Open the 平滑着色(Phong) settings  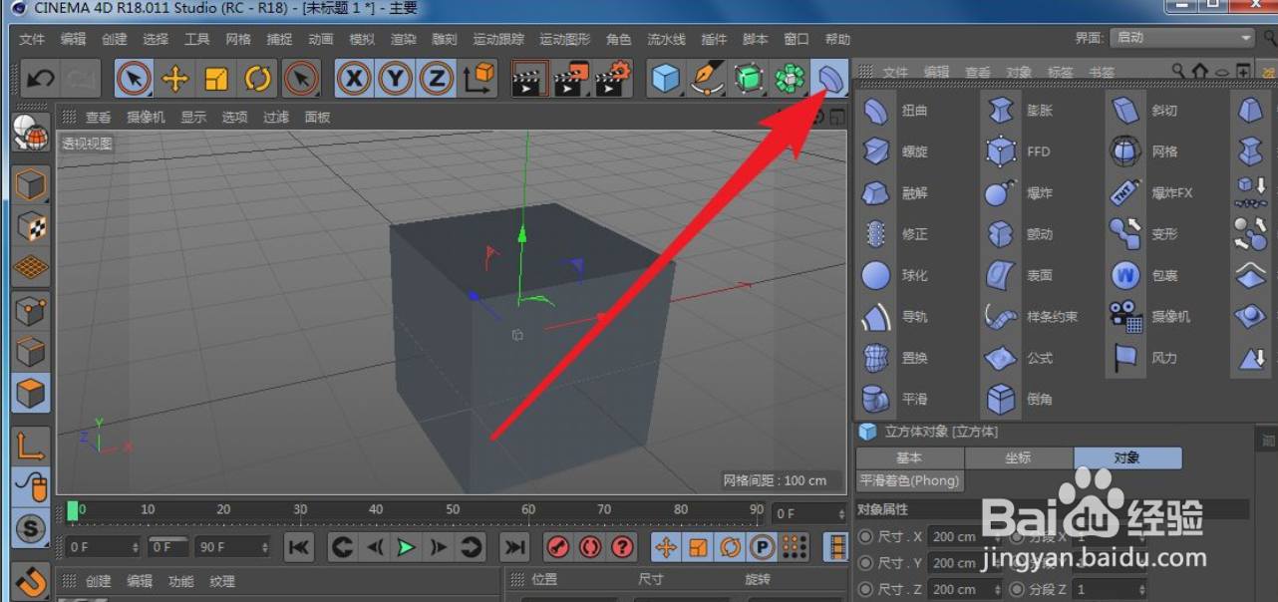[909, 479]
